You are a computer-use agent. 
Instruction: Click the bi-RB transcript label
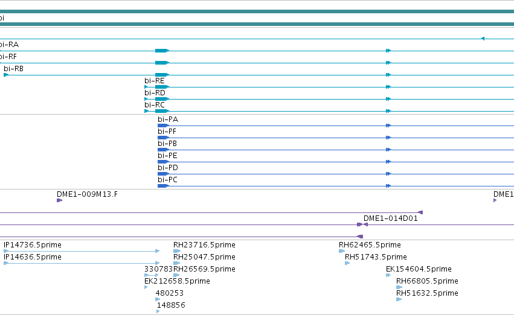(x=13, y=69)
